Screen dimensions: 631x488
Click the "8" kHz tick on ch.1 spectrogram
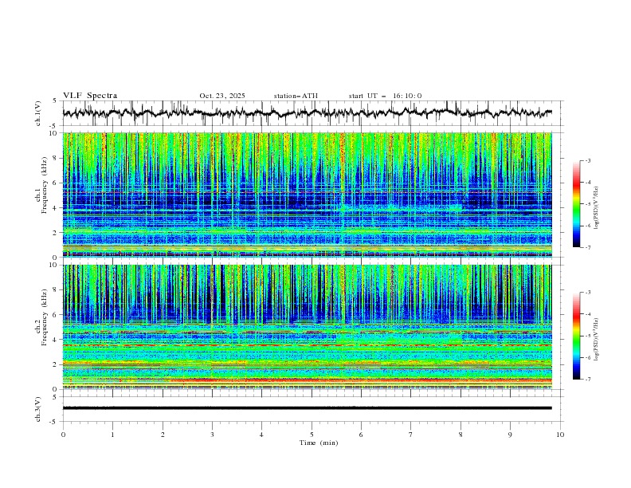click(x=55, y=158)
